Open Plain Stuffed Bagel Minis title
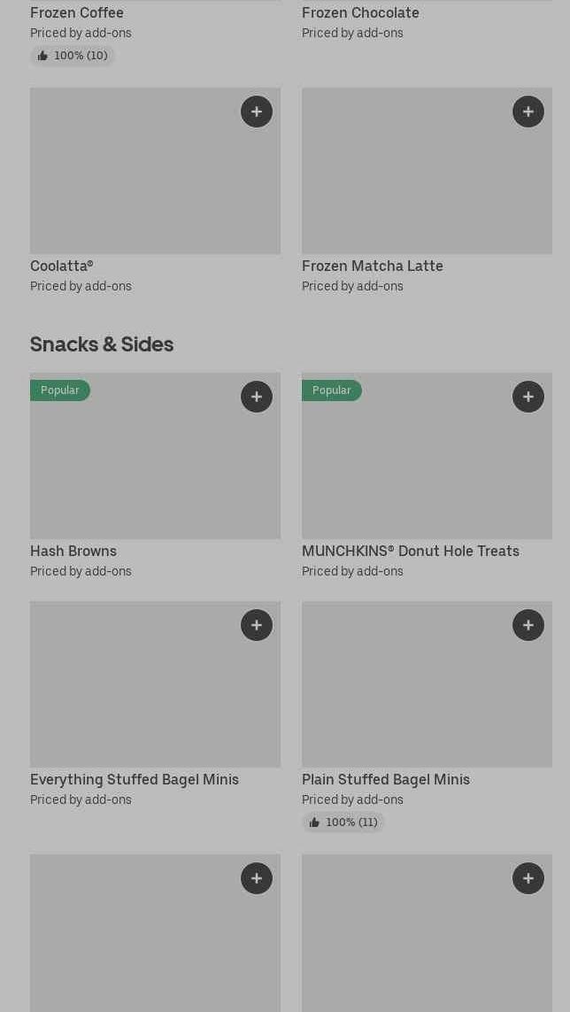The width and height of the screenshot is (570, 1012). (385, 779)
